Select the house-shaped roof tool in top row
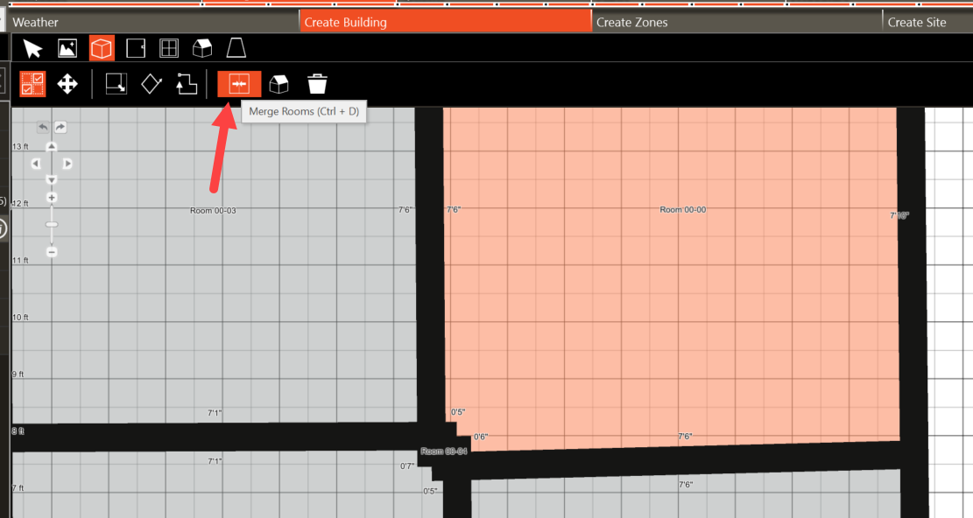This screenshot has width=973, height=518. [202, 48]
